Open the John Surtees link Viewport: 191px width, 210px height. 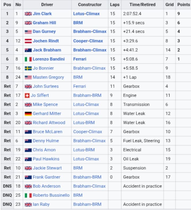tap(46, 86)
